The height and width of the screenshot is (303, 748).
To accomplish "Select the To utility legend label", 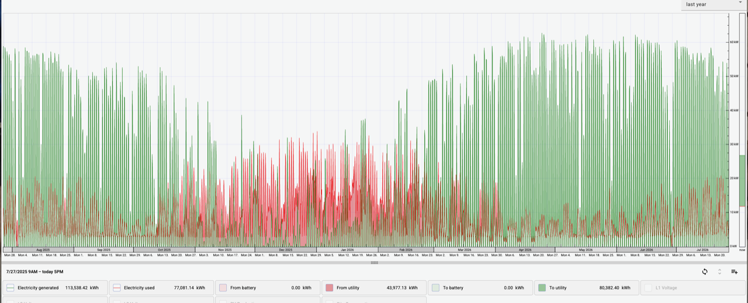I will click(x=558, y=288).
